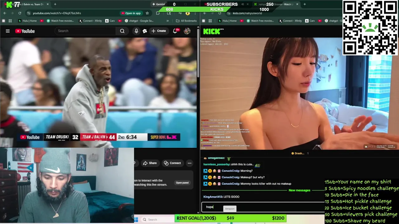Viewport: 399px width, 224px height.
Task: Open Watch Free movies bookmark in Kick window
Action: (x=260, y=21)
